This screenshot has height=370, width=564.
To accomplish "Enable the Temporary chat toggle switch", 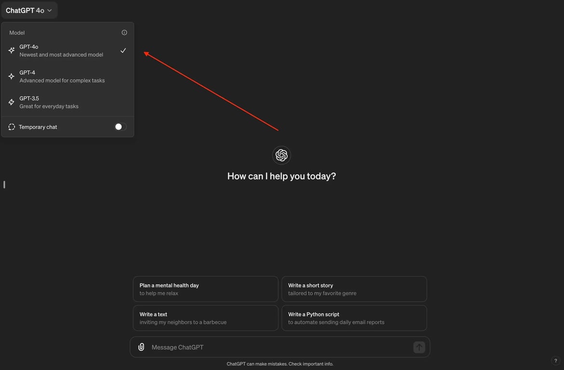I will tap(120, 127).
